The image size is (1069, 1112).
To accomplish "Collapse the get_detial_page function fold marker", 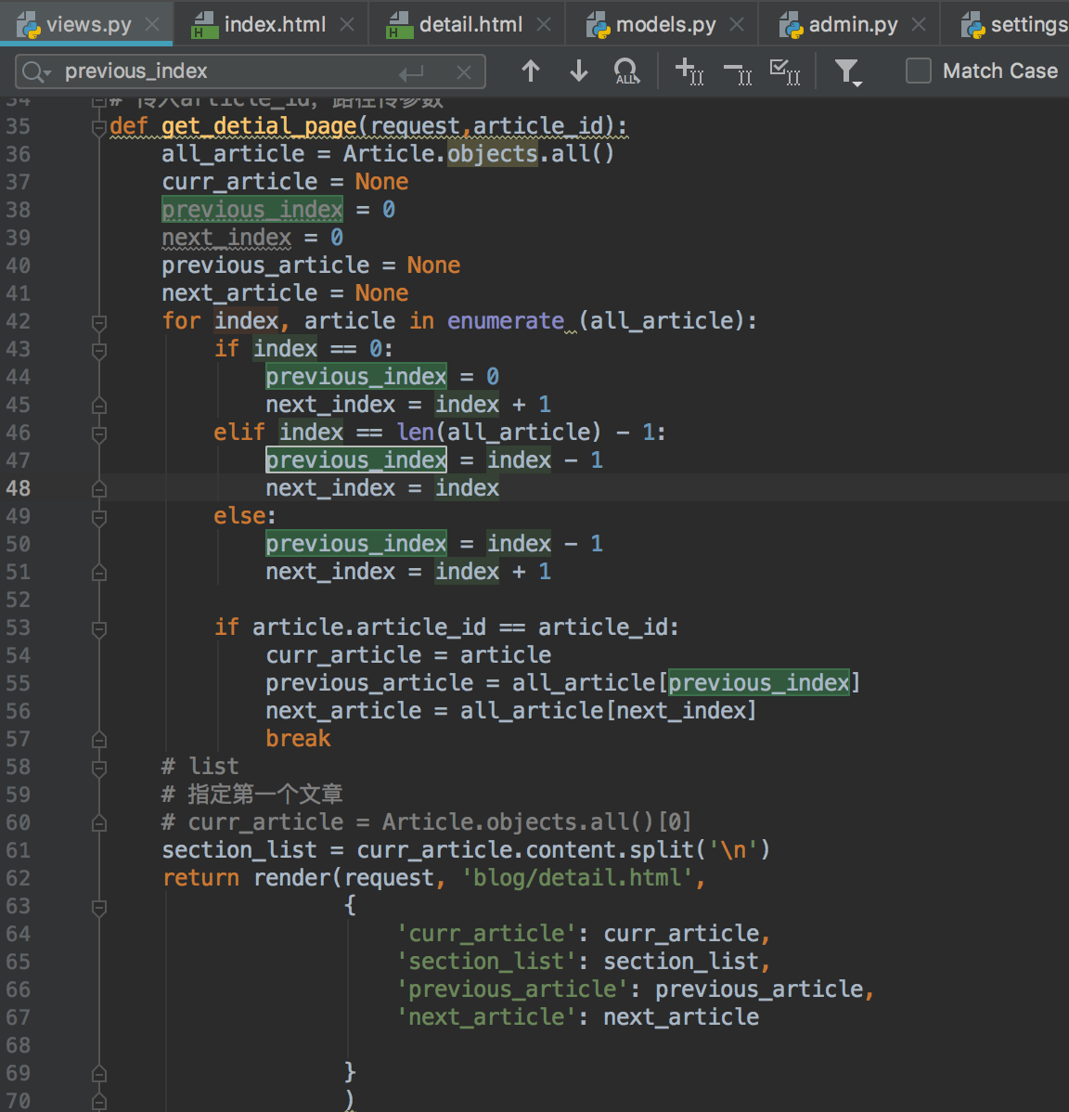I will (99, 127).
